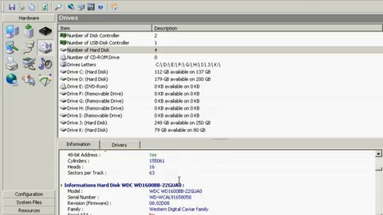Select the Drive I: (Removable Drive) row
Viewport: 383px width, 215px height.
click(221, 115)
